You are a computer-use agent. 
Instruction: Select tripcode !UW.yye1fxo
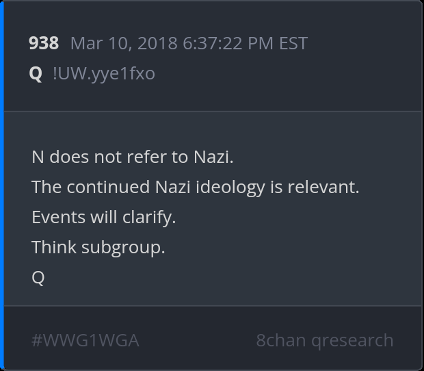(x=104, y=74)
